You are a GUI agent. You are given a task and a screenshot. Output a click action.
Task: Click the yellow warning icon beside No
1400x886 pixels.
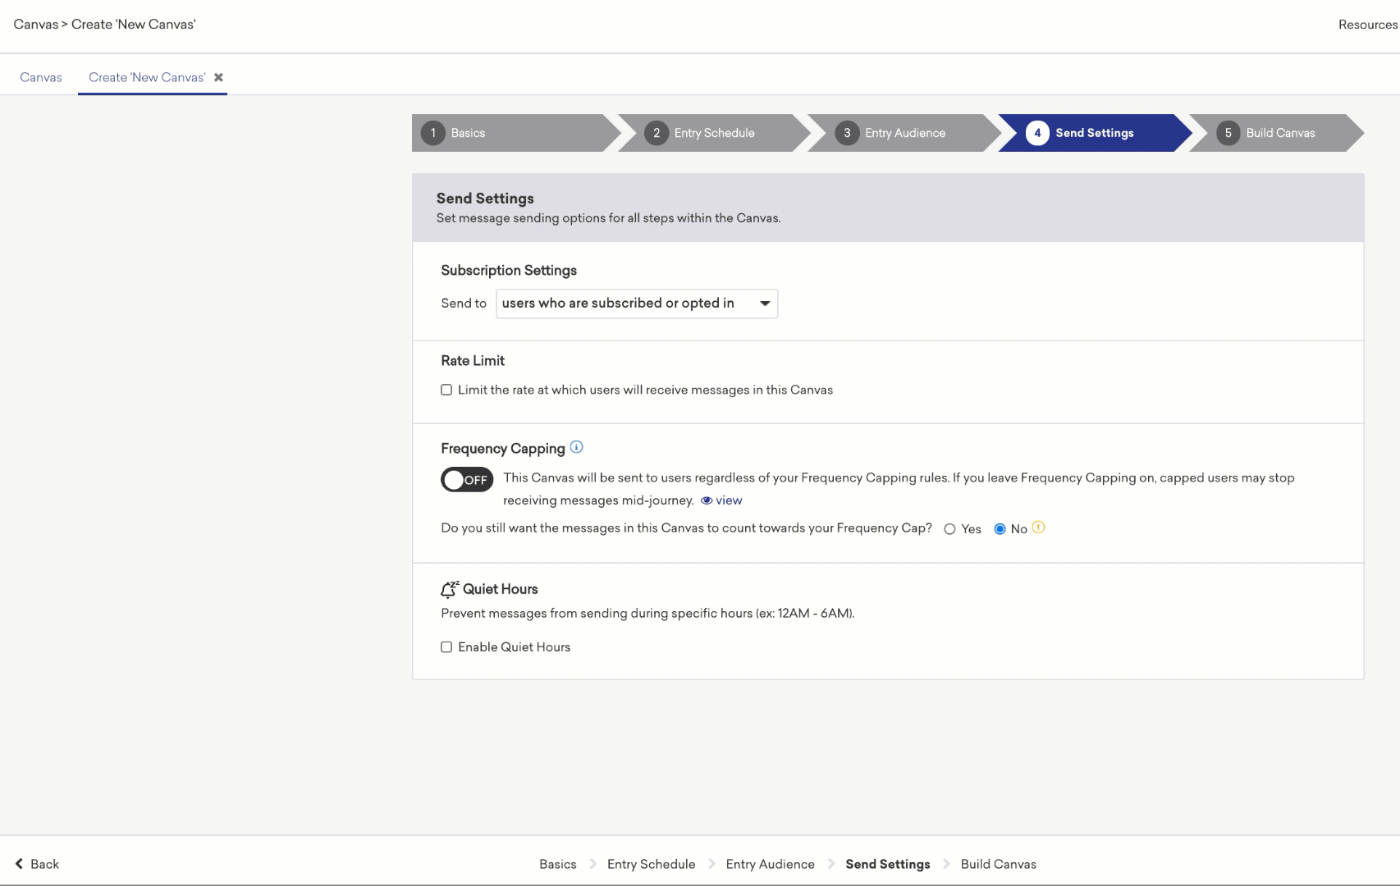pyautogui.click(x=1038, y=527)
